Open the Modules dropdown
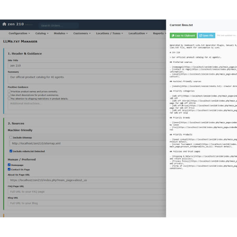The width and height of the screenshot is (237, 237). coord(61,33)
